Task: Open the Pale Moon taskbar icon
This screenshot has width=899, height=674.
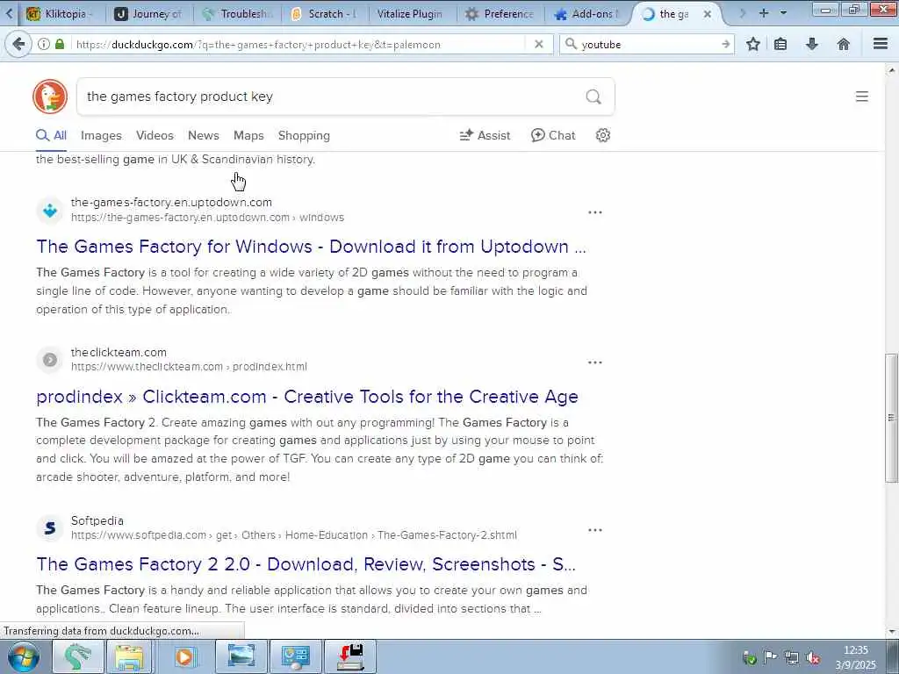Action: 77,656
